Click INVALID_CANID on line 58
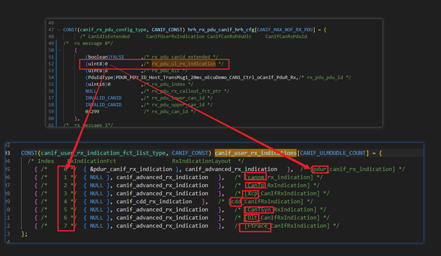441x256 pixels. pyautogui.click(x=103, y=105)
